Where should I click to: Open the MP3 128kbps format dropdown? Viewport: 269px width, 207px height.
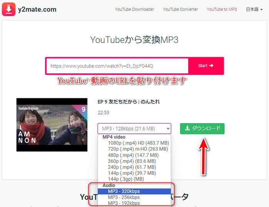[134, 128]
